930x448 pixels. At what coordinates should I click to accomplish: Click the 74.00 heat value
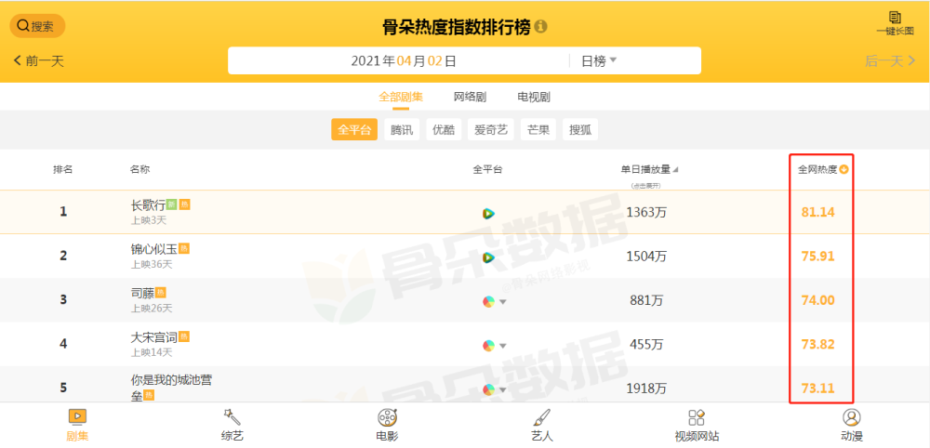pyautogui.click(x=817, y=300)
